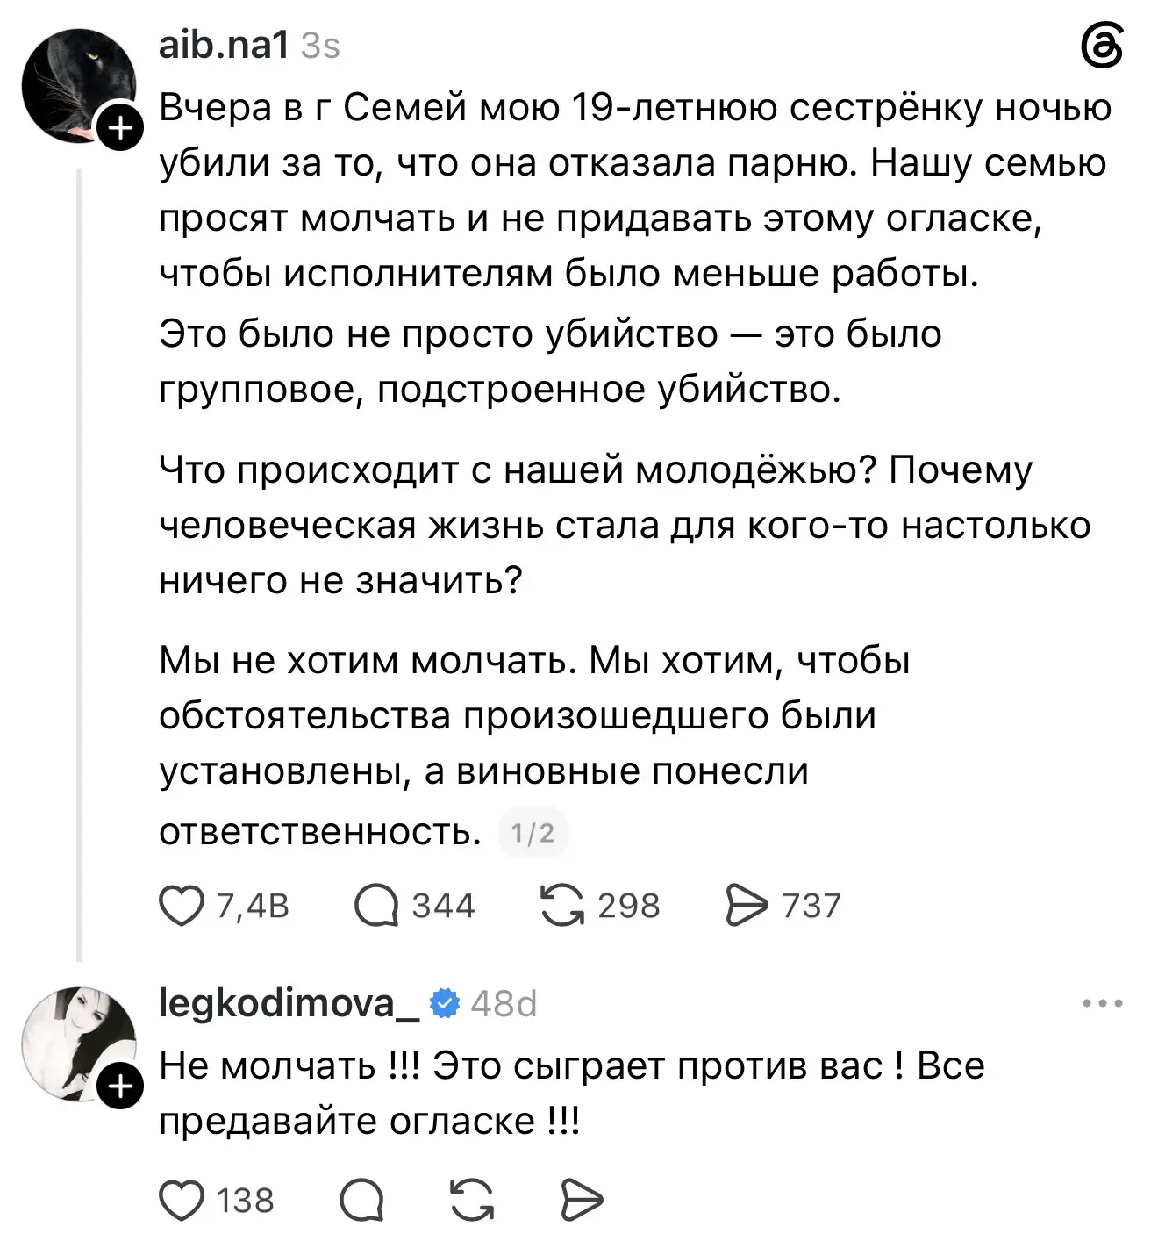Screen dimensions: 1158x1241
Task: Tap the verified badge next to legkodimova_
Action: (x=446, y=1003)
